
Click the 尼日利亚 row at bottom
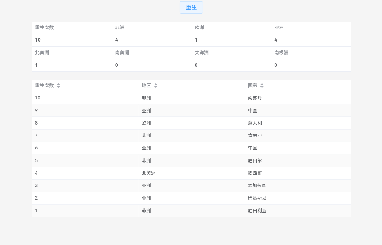[257, 211]
